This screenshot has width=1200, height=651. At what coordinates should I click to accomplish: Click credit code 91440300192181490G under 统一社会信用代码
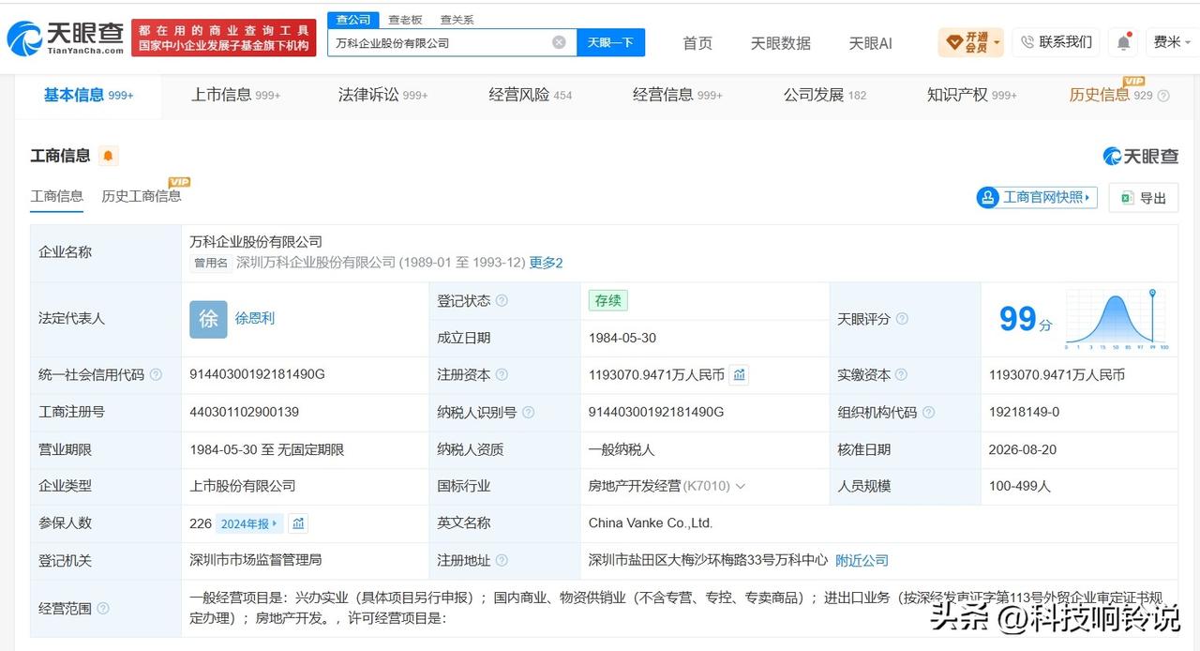[257, 374]
